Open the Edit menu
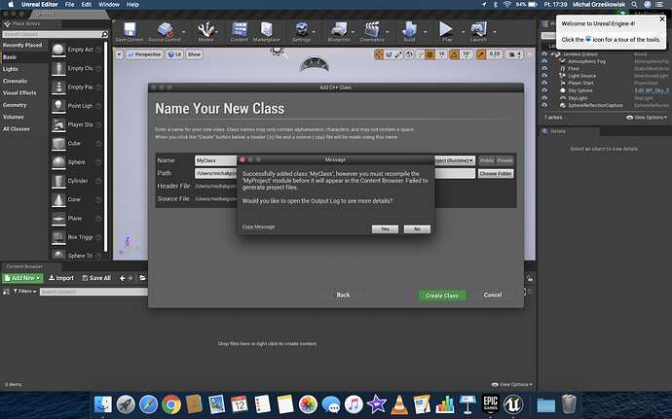The image size is (672, 419). 87,4
